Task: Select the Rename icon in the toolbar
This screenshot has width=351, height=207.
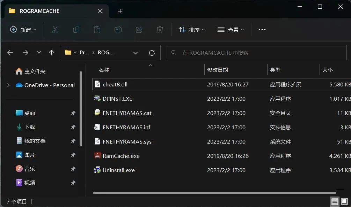Action: click(118, 30)
